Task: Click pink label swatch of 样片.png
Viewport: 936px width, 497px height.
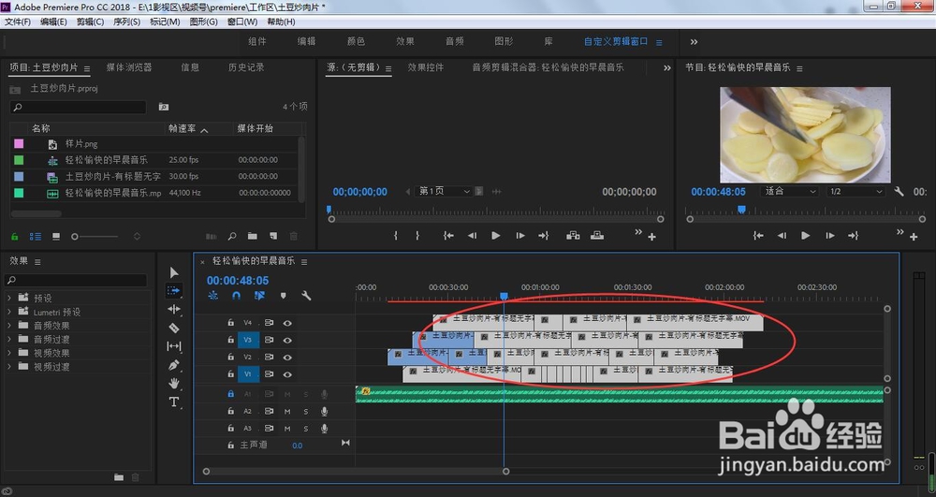Action: (19, 144)
